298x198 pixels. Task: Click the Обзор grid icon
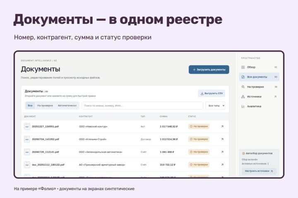pyautogui.click(x=243, y=67)
